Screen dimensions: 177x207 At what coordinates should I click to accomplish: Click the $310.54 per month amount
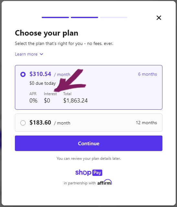coord(40,74)
